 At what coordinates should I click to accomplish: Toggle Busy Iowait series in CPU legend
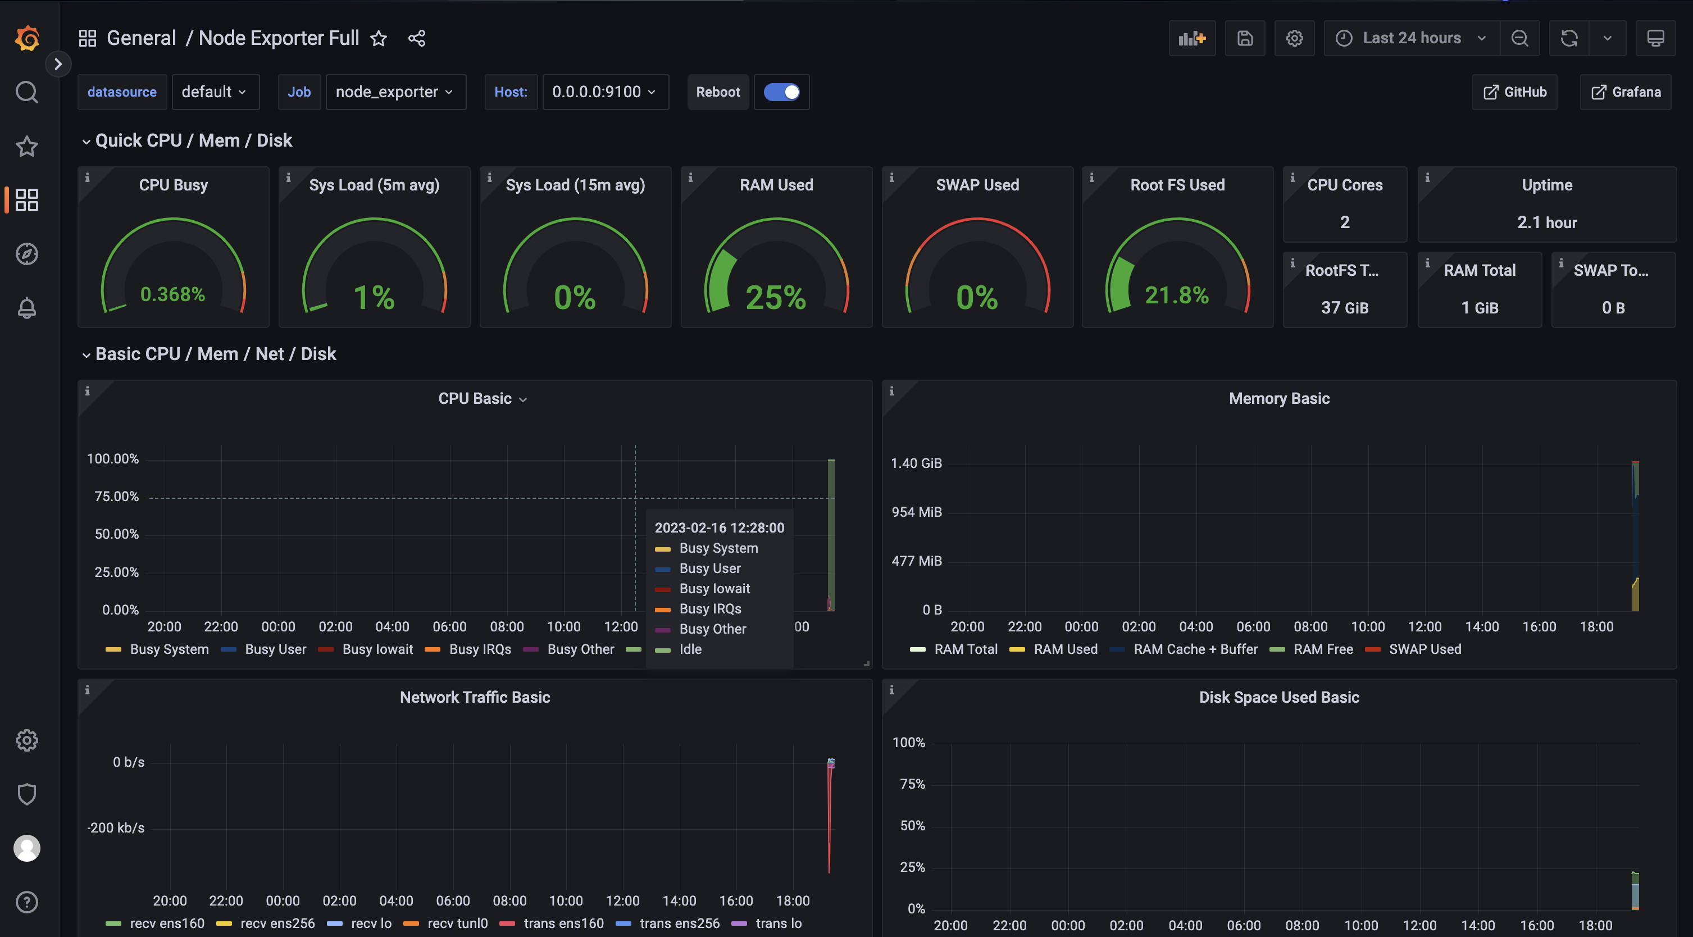tap(378, 649)
